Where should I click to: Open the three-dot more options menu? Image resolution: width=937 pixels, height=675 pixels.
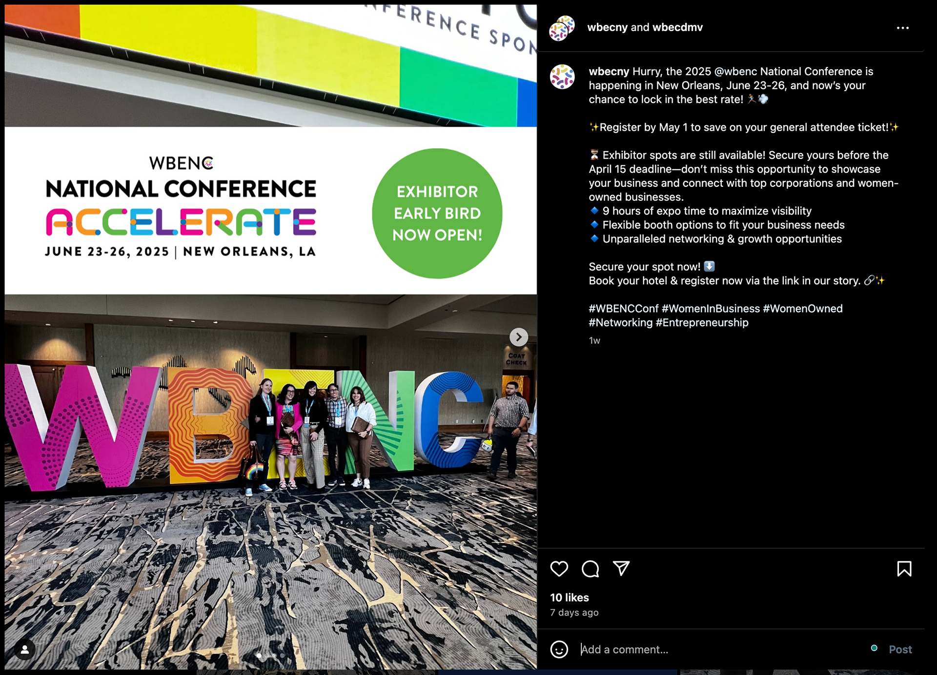pyautogui.click(x=903, y=28)
